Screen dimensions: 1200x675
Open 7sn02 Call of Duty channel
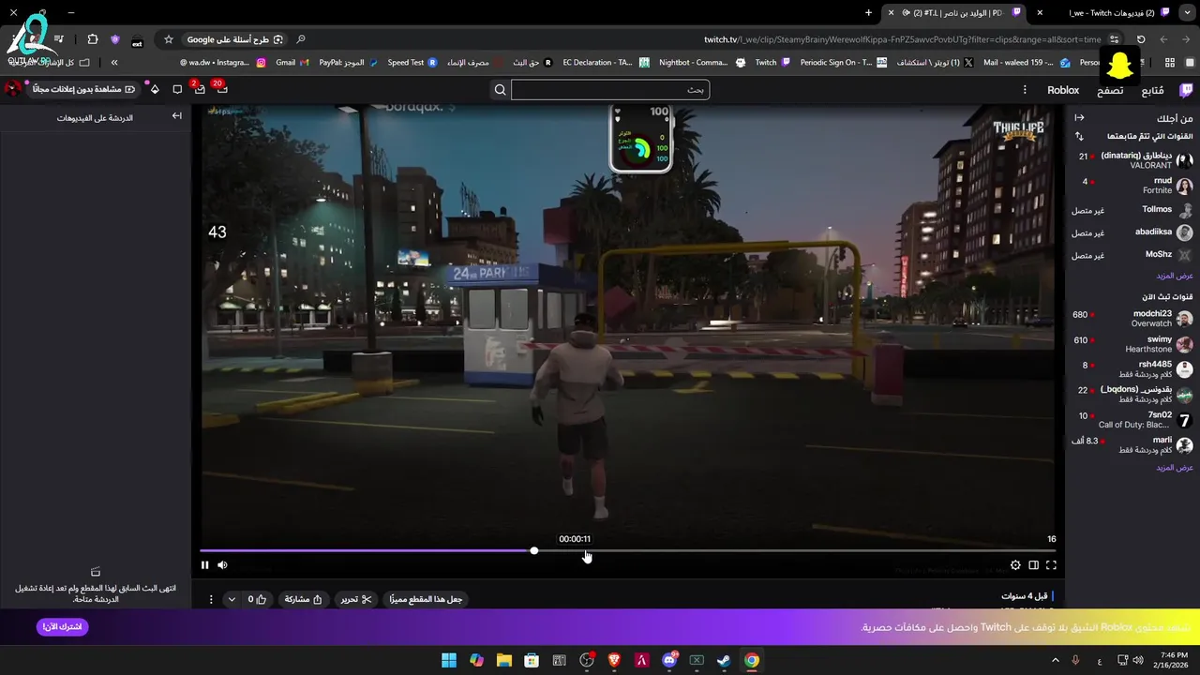click(x=1132, y=420)
